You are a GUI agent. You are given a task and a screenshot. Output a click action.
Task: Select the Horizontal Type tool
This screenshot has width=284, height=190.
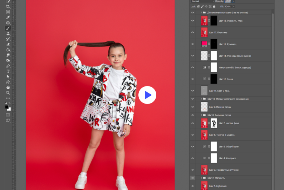click(8, 71)
